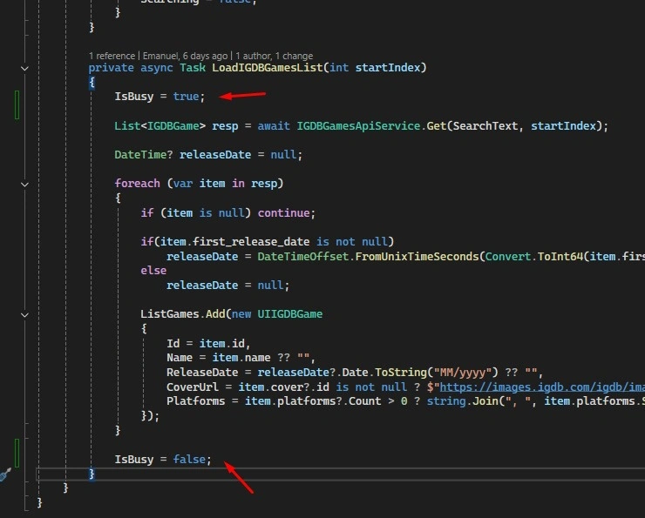Open the 'Emanuel, 6 days ago' CodeLens link
Image resolution: width=645 pixels, height=518 pixels.
coord(185,56)
